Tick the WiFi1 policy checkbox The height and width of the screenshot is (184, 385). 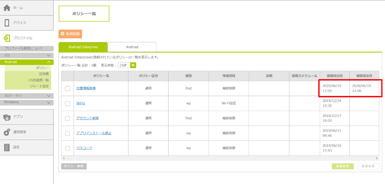point(67,103)
